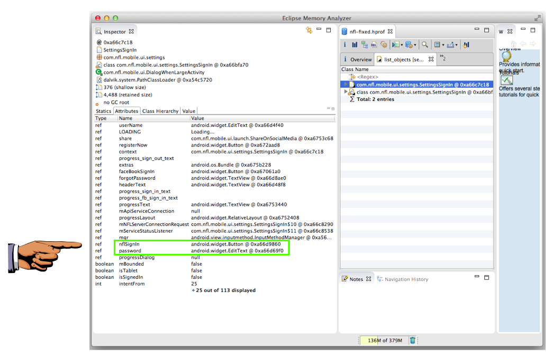Image resolution: width=552 pixels, height=355 pixels.
Task: Expand the class SettingsSignIn tree entry
Action: point(346,92)
